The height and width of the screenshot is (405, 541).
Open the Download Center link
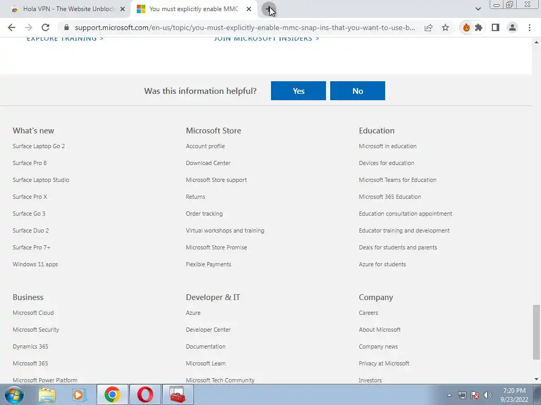pos(208,163)
